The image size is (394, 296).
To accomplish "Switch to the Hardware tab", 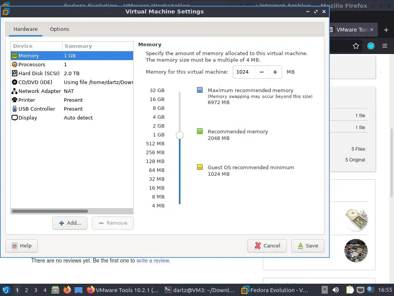I will point(26,29).
